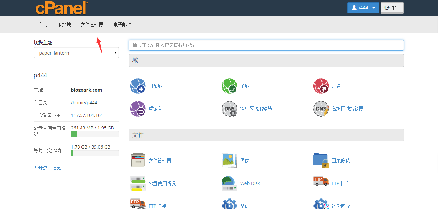Screen dimensions: 438x209
Task: Open the 目录隐私 locked folder icon
Action: [321, 161]
